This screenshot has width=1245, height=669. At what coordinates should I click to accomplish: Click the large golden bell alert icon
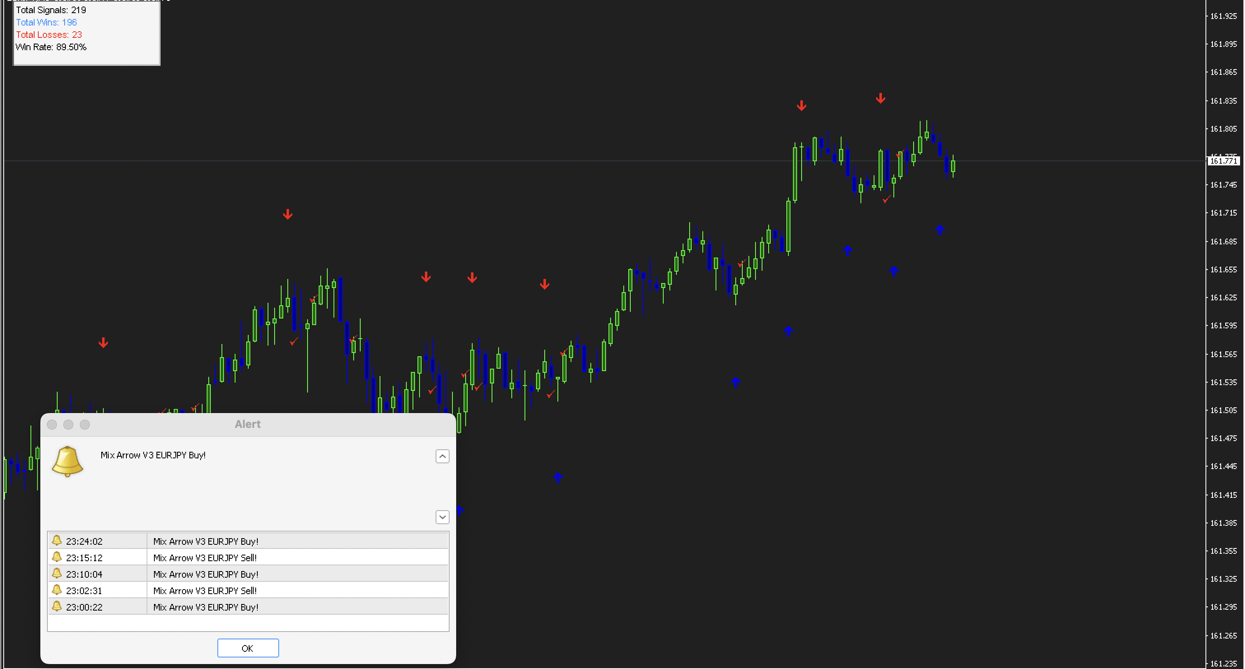(67, 461)
